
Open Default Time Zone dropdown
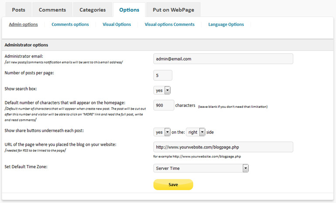201,168
